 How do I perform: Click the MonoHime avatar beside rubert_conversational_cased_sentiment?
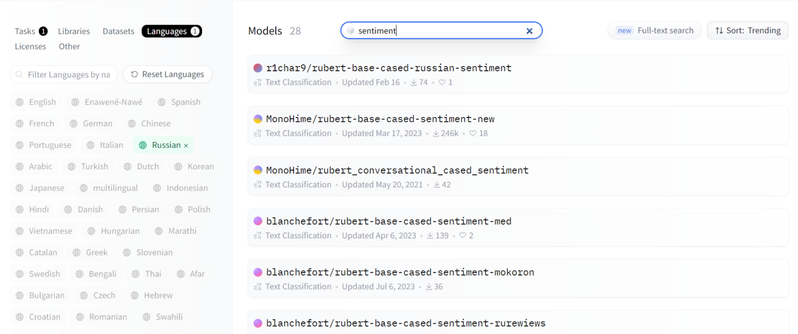[x=257, y=170]
